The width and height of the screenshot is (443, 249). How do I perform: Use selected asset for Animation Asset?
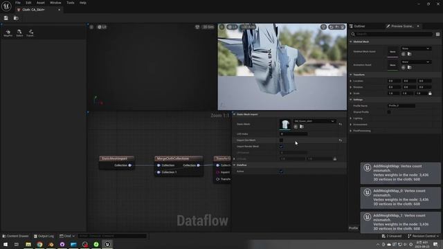coord(403,68)
